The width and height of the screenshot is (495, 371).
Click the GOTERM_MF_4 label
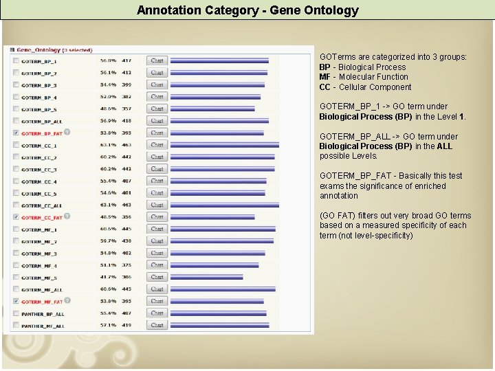point(39,267)
